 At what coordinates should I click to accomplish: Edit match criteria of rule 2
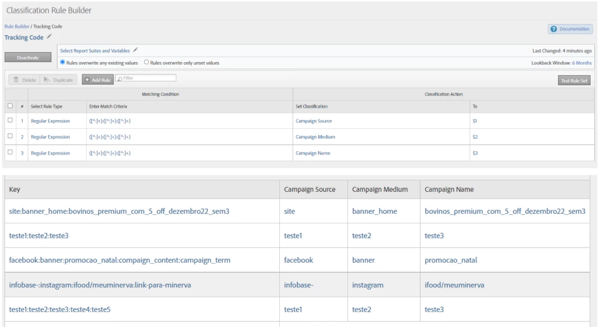click(x=110, y=137)
